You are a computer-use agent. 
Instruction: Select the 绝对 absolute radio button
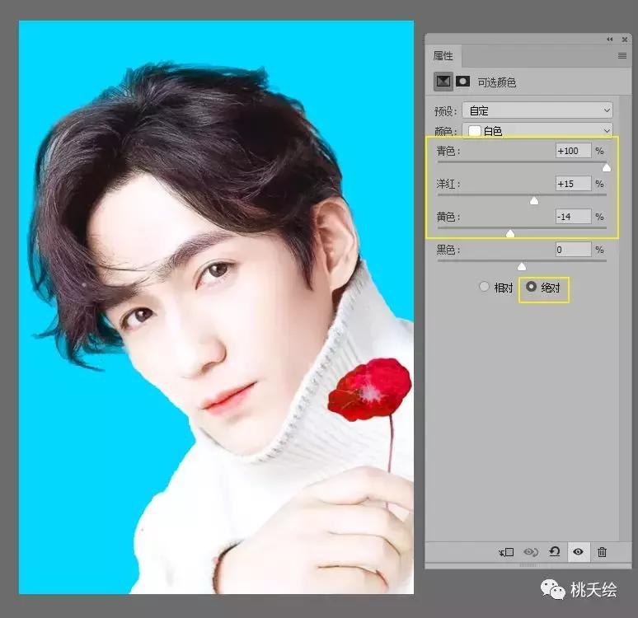click(531, 287)
